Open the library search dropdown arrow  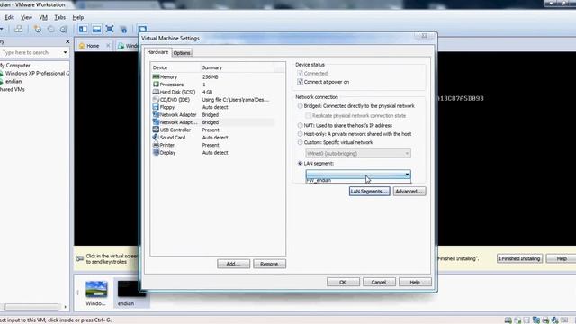point(65,52)
